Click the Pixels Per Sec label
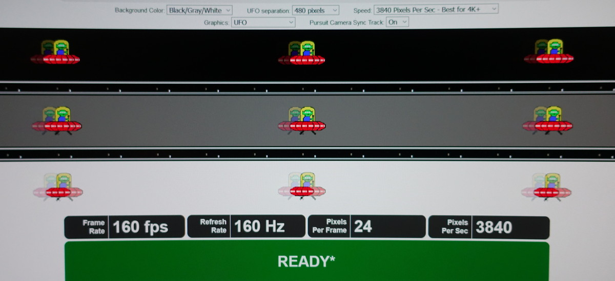 click(455, 227)
